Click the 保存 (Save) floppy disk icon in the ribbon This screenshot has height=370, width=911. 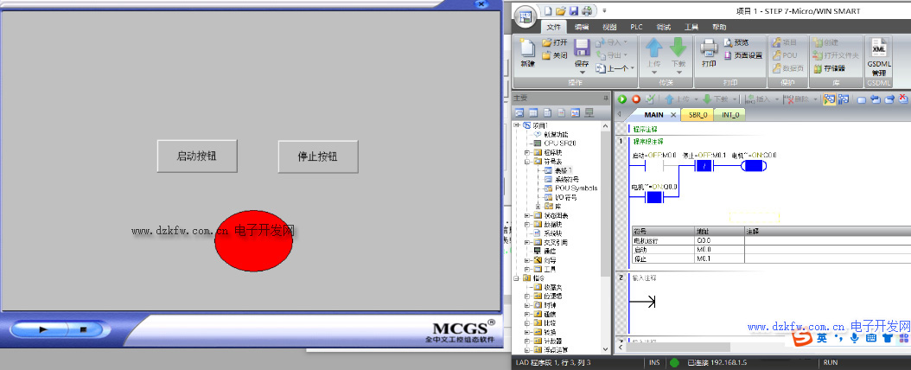click(582, 48)
